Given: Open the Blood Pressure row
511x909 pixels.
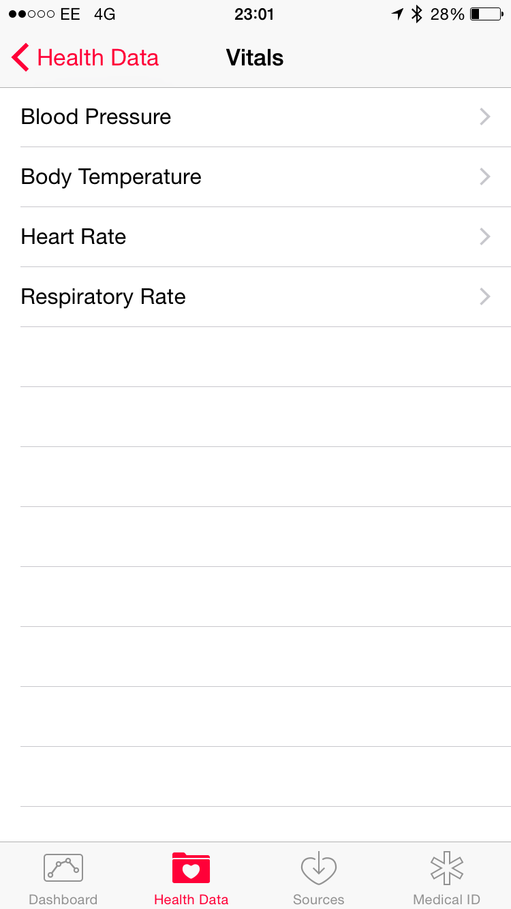Looking at the screenshot, I should [x=96, y=117].
